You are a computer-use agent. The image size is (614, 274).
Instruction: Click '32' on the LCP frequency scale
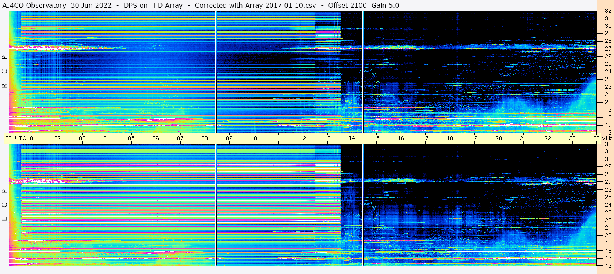tap(608, 144)
